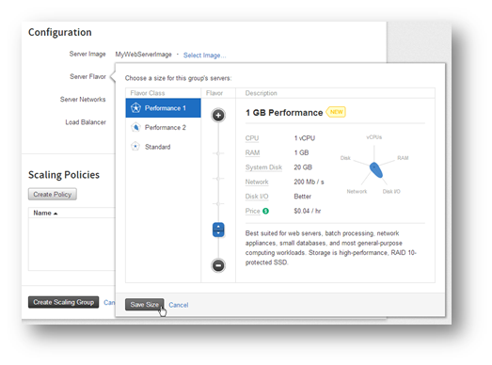The width and height of the screenshot is (492, 365).
Task: Click the Disk I/O spec label
Action: tap(257, 197)
